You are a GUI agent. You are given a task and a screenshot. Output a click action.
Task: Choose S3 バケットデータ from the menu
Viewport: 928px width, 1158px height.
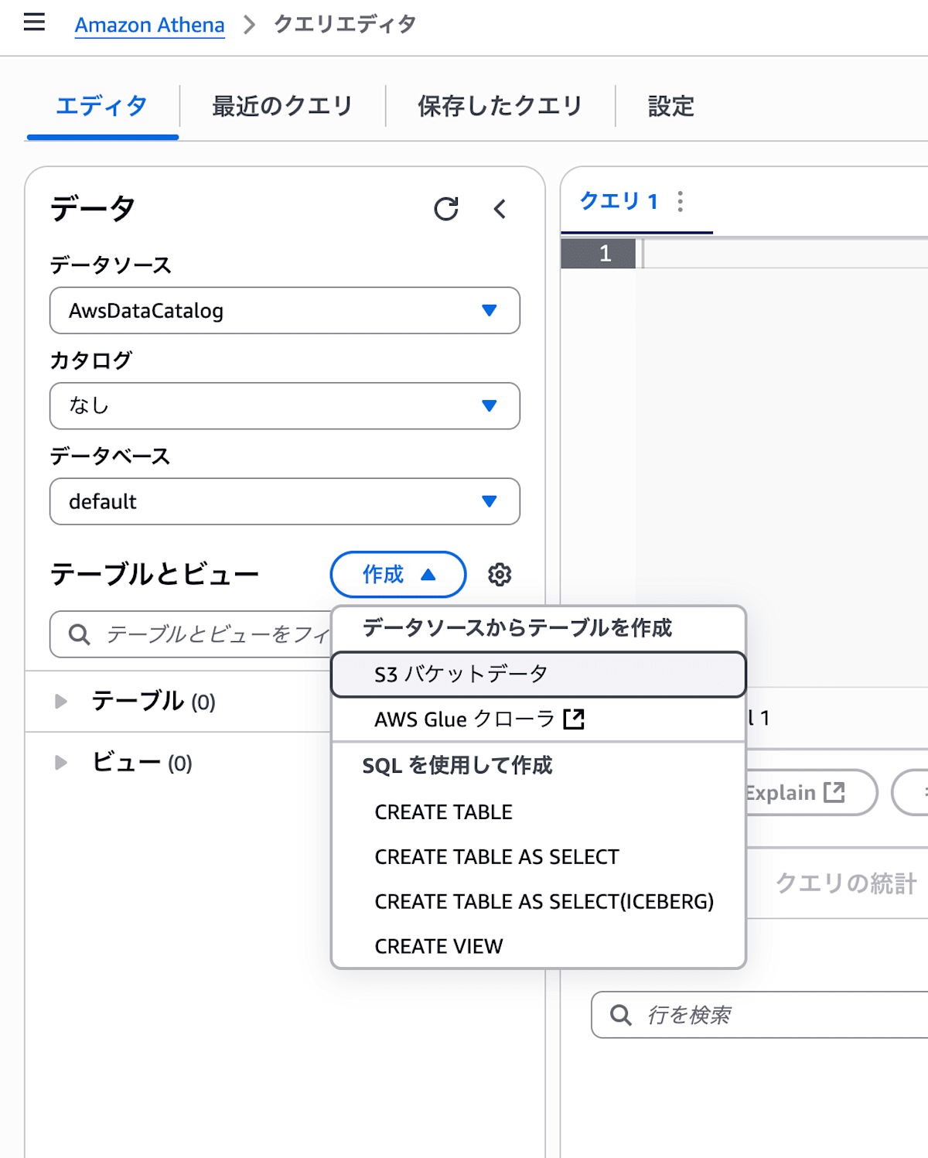coord(538,675)
